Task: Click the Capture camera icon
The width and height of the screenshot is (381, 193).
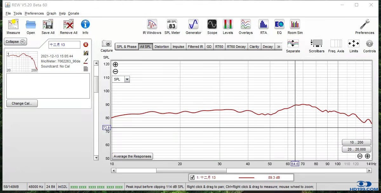Action: tap(107, 44)
